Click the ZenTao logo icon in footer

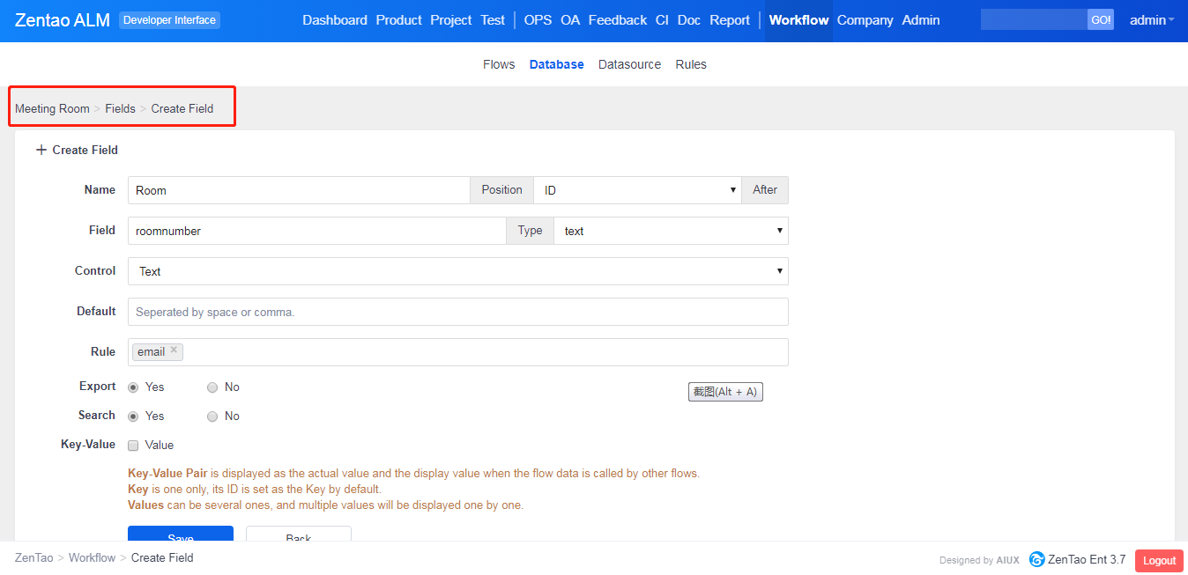(x=1036, y=559)
